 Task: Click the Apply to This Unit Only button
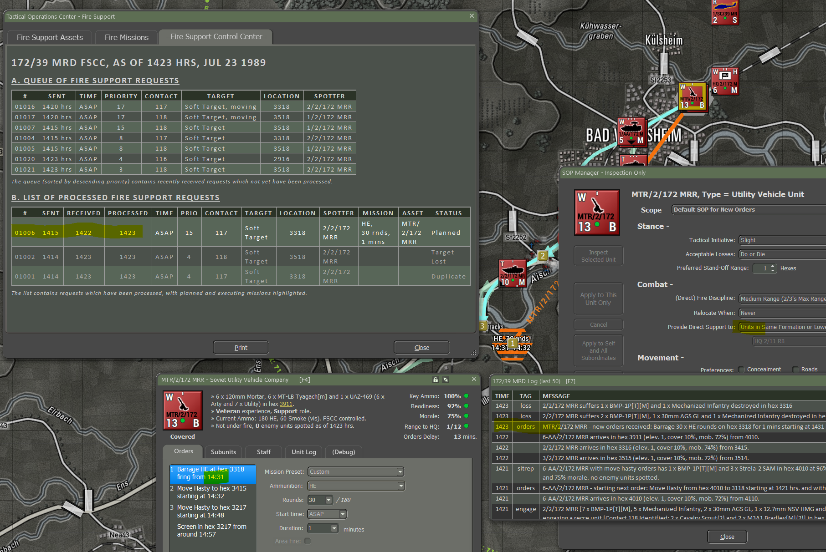[x=598, y=299]
